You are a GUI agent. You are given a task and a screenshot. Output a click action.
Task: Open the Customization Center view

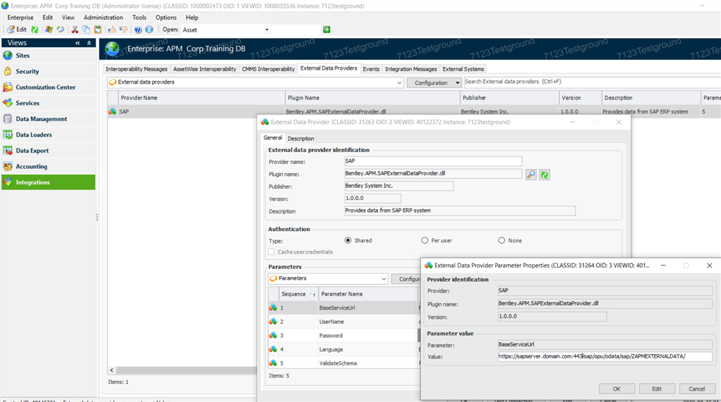pyautogui.click(x=49, y=87)
